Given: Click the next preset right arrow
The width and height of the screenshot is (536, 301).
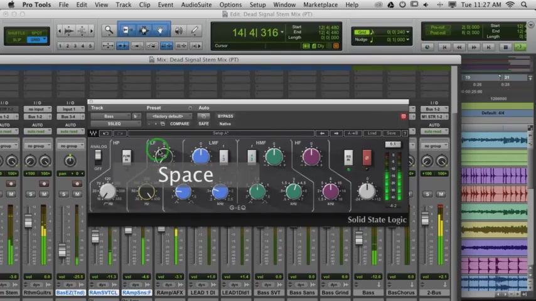Looking at the screenshot, I should 336,133.
